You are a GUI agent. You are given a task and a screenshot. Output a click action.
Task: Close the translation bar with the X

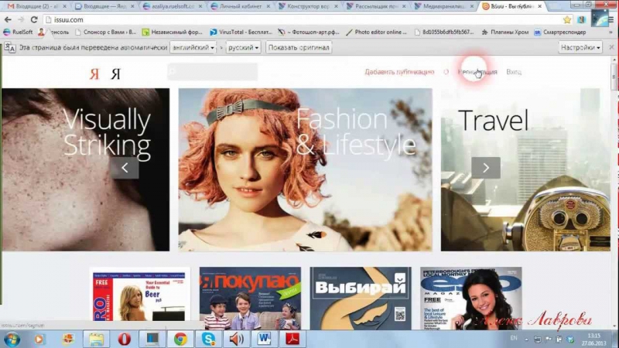611,47
